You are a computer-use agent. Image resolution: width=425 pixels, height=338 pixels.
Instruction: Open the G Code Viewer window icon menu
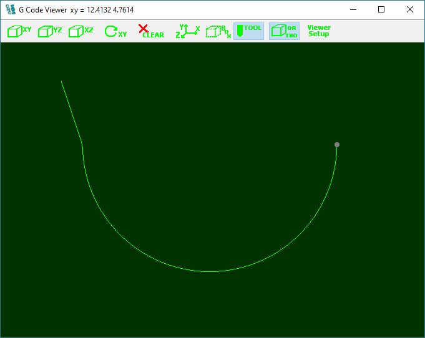click(10, 10)
